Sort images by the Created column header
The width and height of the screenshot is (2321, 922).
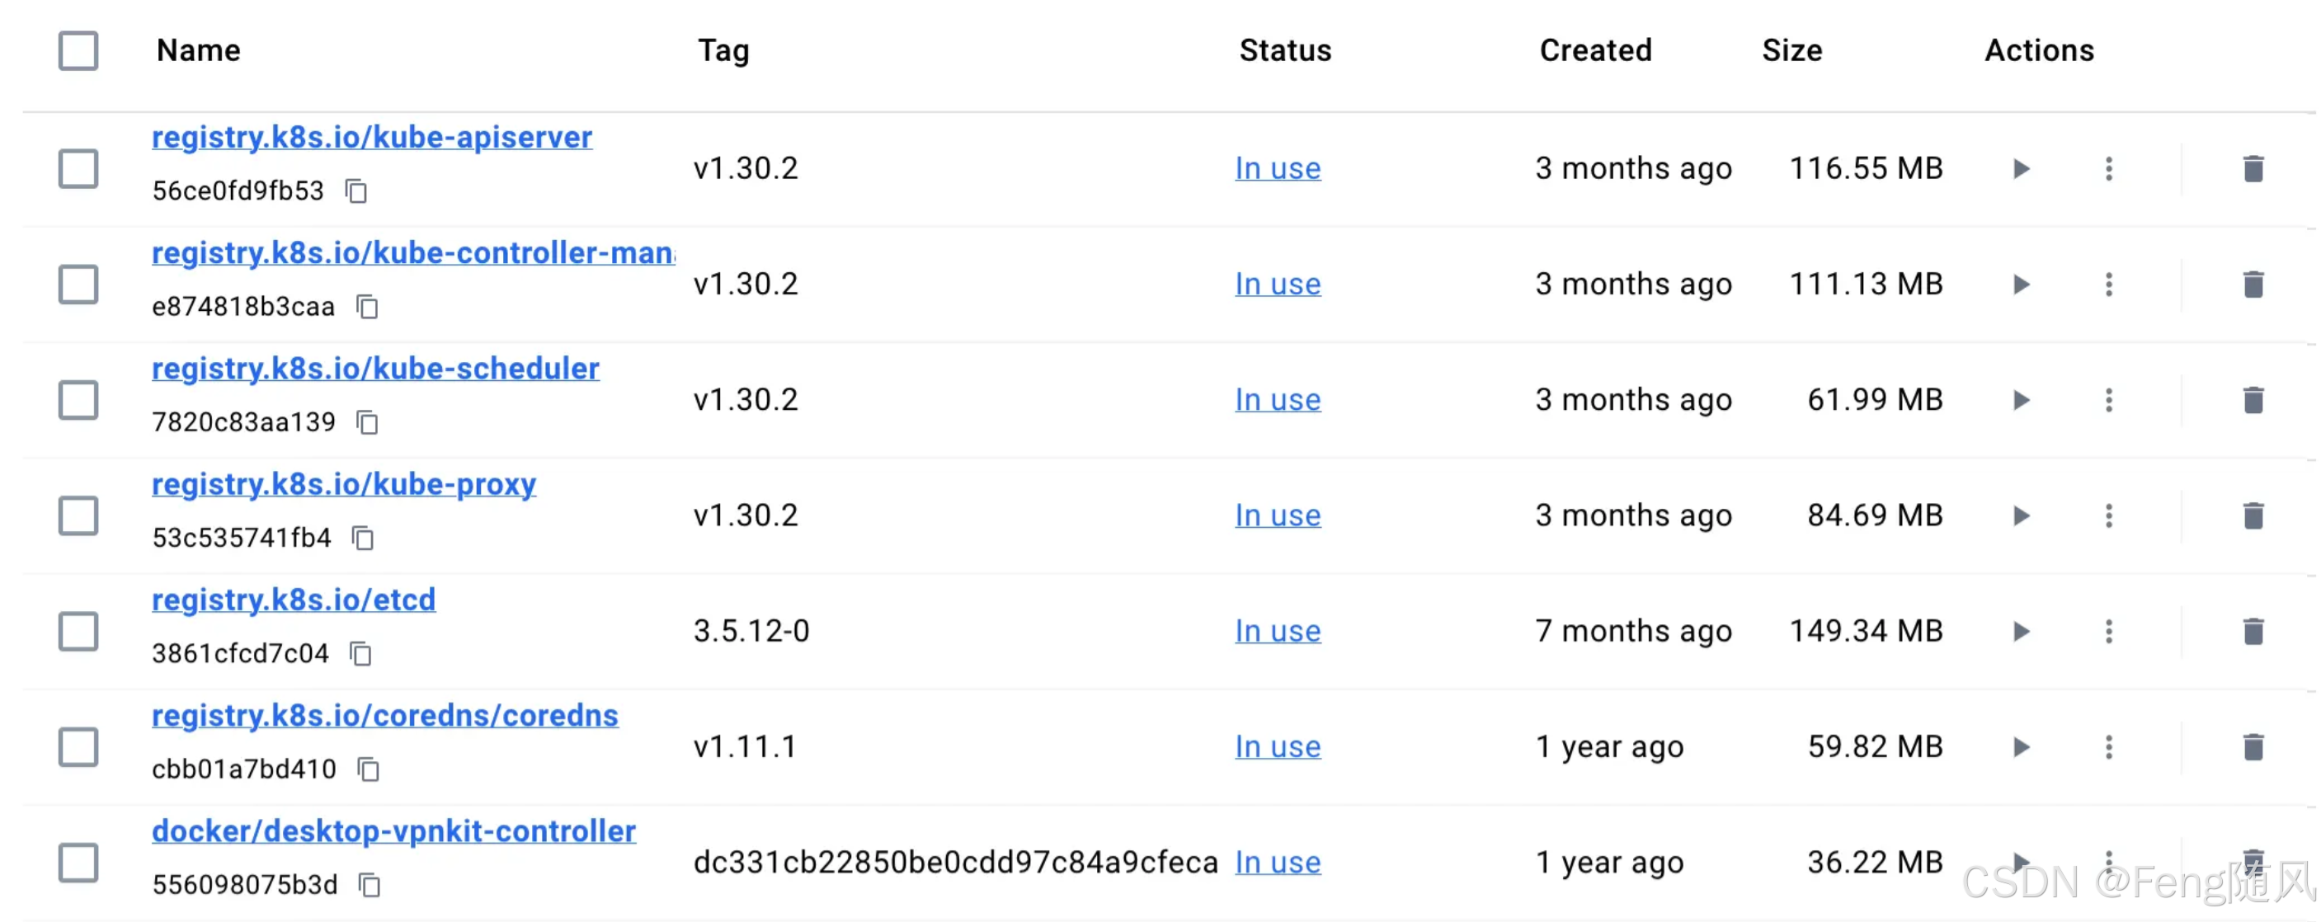pyautogui.click(x=1595, y=50)
